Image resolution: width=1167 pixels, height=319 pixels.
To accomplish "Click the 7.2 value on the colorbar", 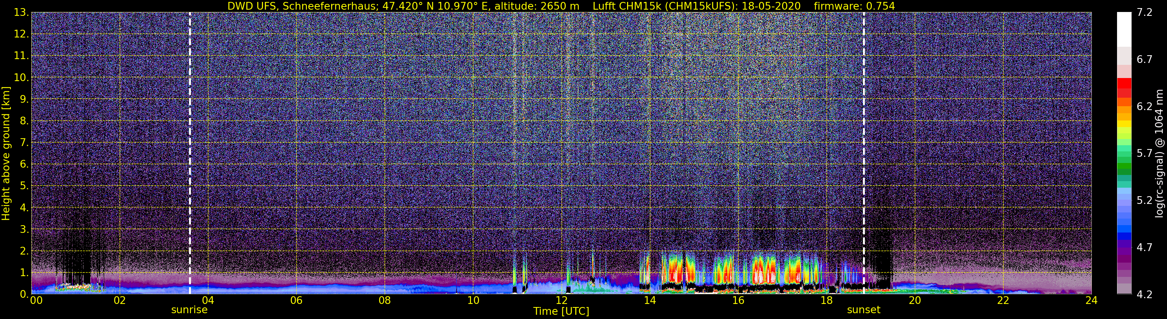I will [1145, 13].
